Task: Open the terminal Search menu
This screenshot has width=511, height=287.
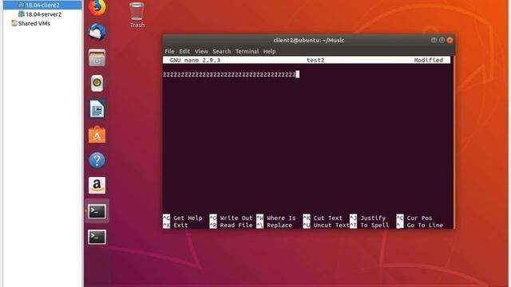Action: pos(222,51)
